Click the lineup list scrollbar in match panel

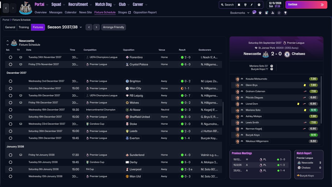(x=321, y=100)
